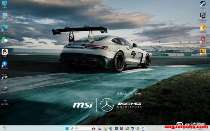210x131 pixels.
Task: Open the green active app on taskbar
Action: pos(143,128)
